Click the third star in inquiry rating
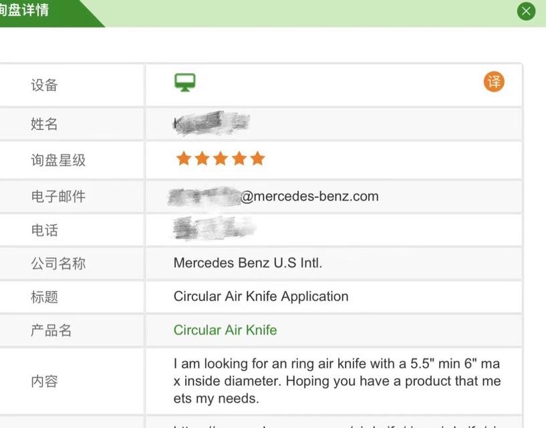The height and width of the screenshot is (428, 546). [x=221, y=158]
